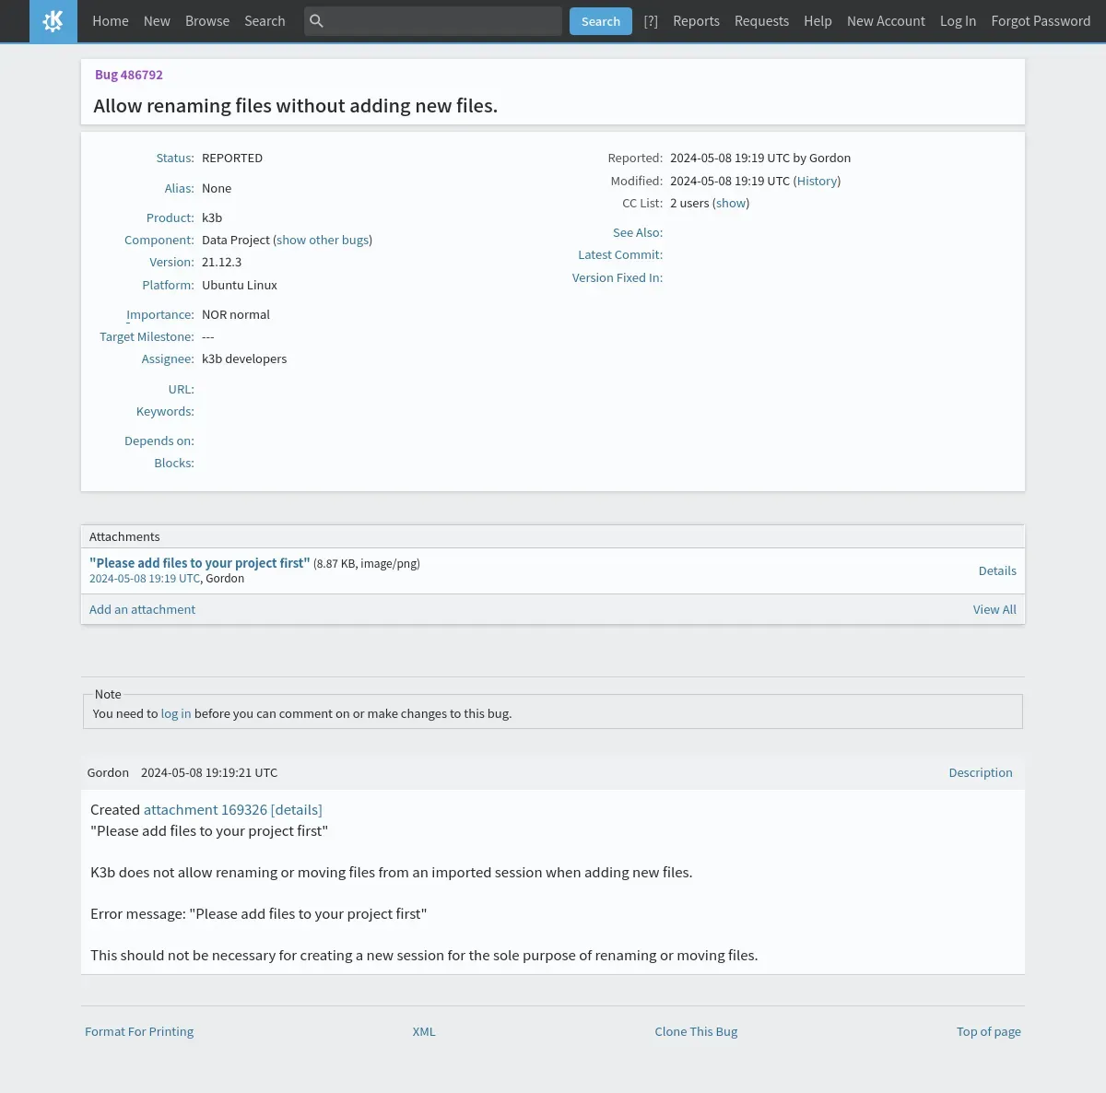Viewport: 1106px width, 1093px height.
Task: Open the XML view link
Action: (x=424, y=1031)
